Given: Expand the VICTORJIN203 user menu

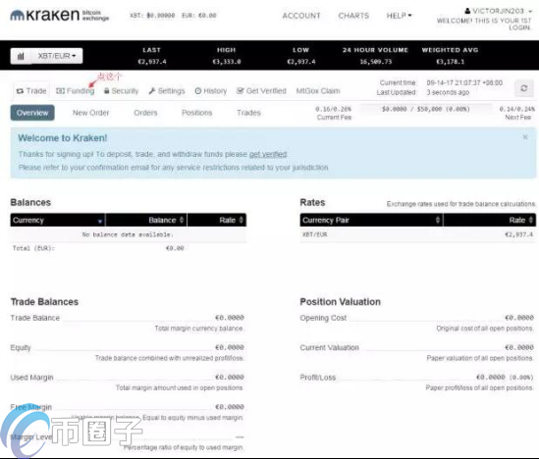Looking at the screenshot, I should (x=498, y=11).
